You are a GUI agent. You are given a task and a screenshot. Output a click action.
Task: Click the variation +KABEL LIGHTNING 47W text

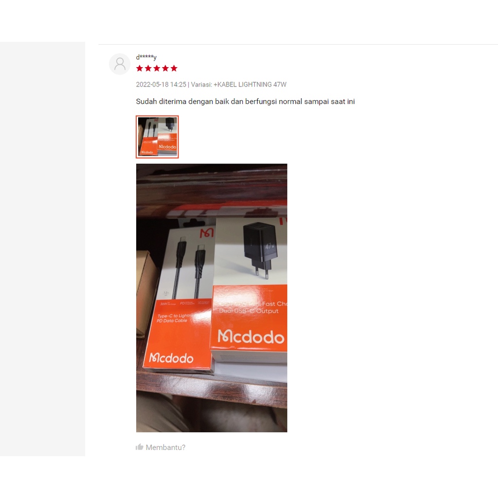(238, 85)
